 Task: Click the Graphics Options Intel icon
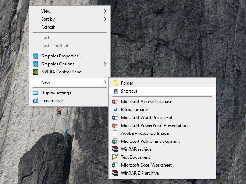point(36,64)
